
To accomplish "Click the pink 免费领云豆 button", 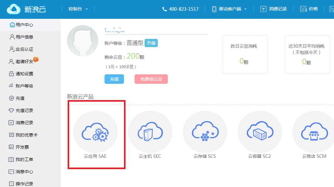I will pyautogui.click(x=151, y=79).
